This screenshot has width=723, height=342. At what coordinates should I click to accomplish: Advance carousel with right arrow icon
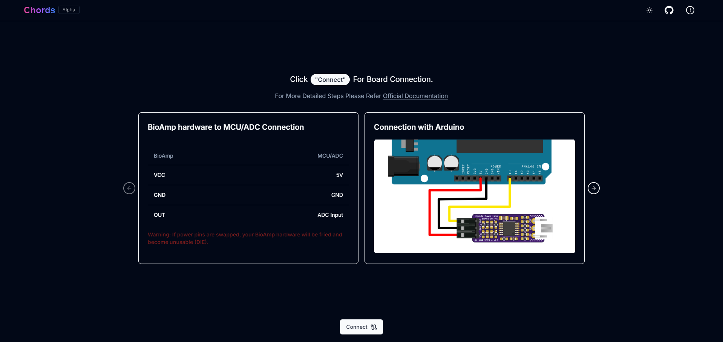click(x=593, y=188)
